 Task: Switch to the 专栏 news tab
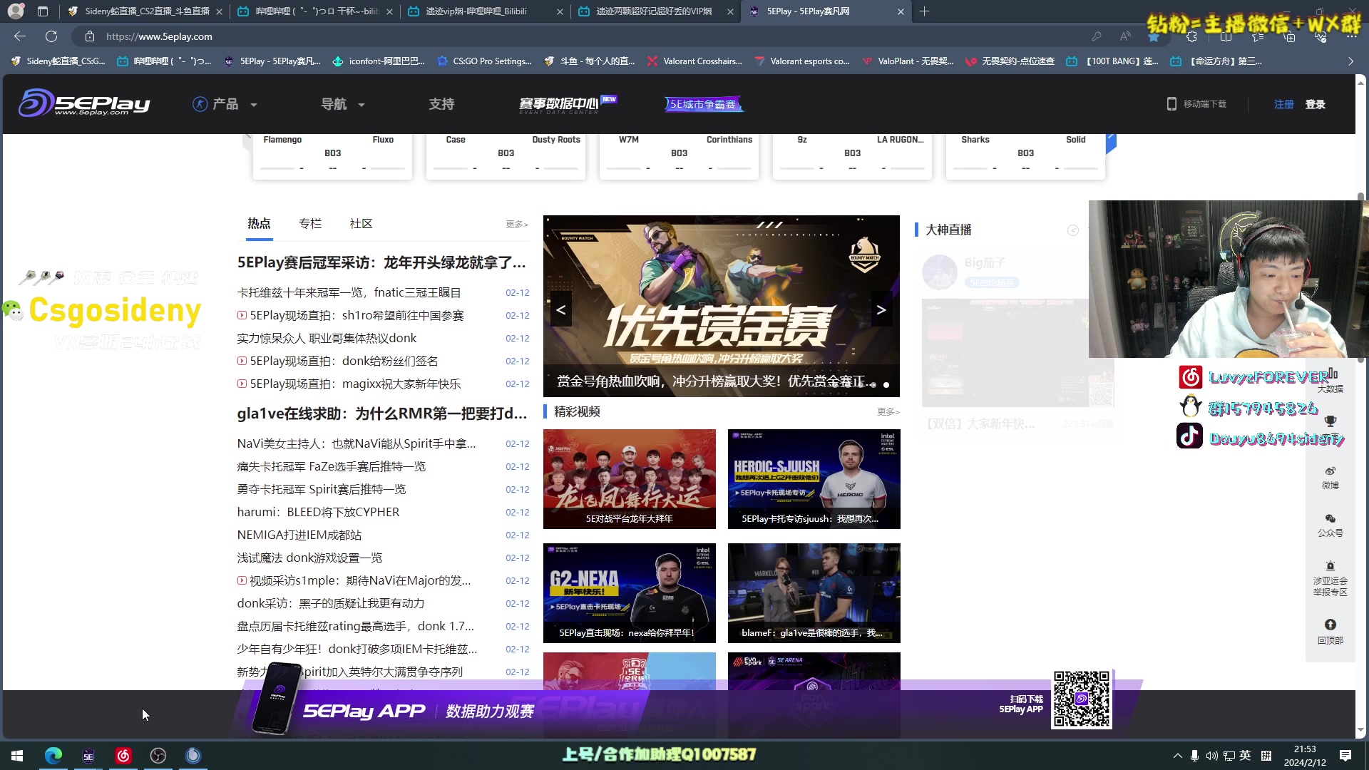click(310, 223)
